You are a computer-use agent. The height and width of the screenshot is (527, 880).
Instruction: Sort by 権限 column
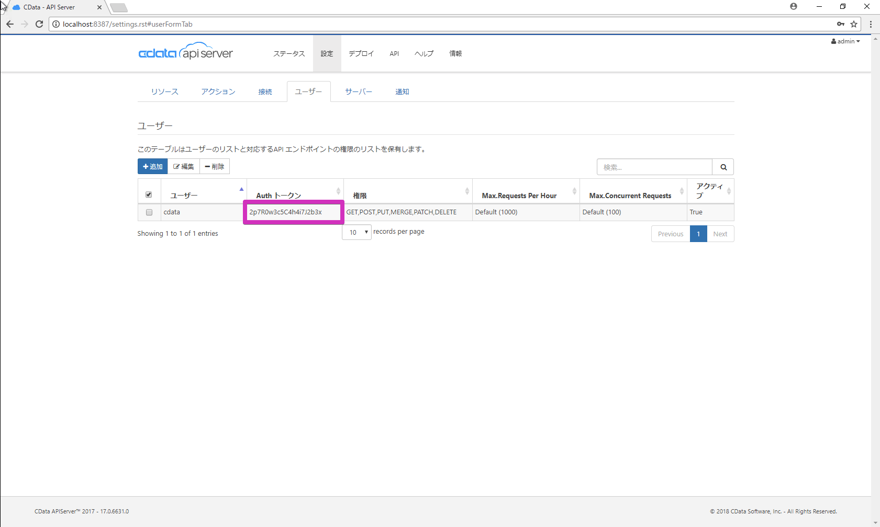point(467,191)
